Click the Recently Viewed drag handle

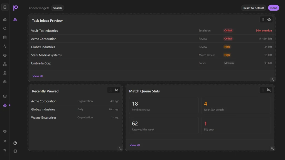(111, 90)
